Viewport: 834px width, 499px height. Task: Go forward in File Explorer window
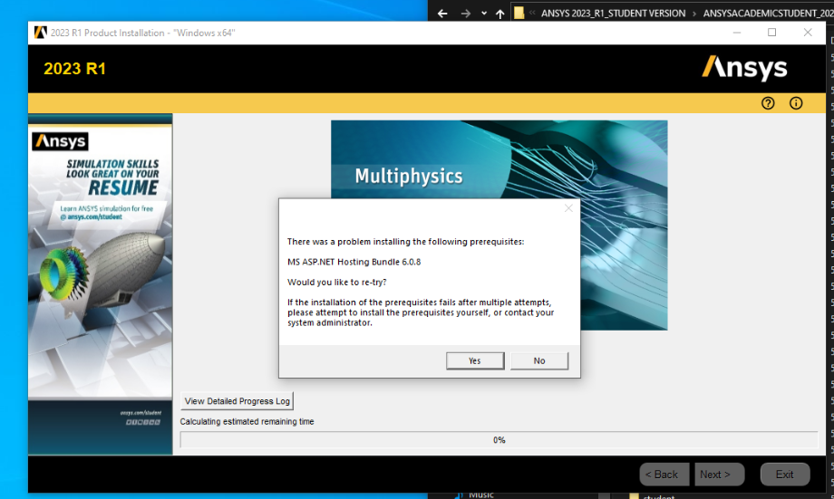coord(465,14)
